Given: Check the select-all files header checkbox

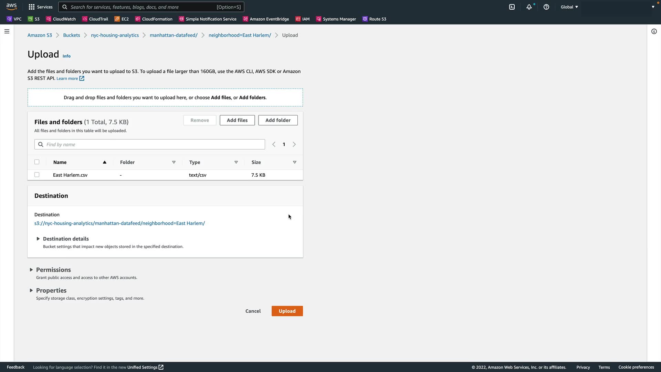Looking at the screenshot, I should tap(37, 162).
